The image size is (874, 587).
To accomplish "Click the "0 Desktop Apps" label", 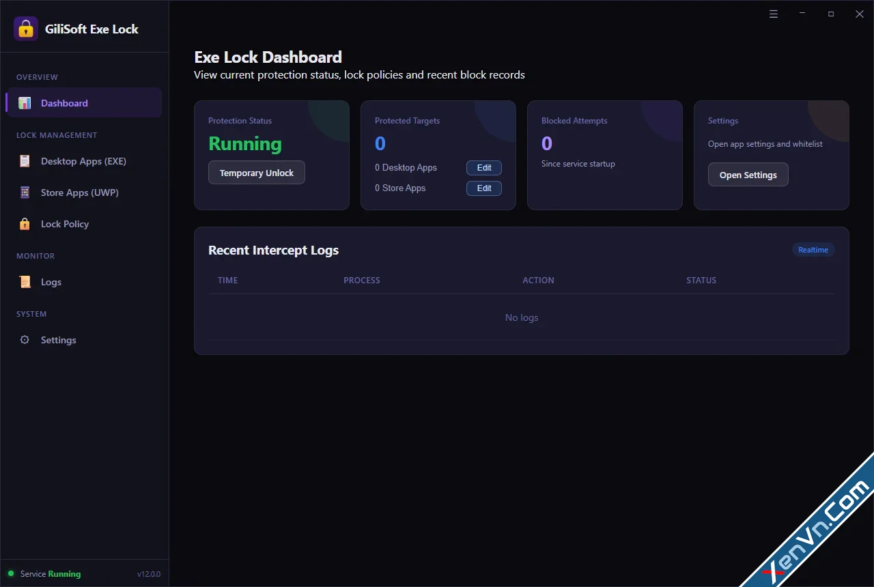I will tap(406, 168).
